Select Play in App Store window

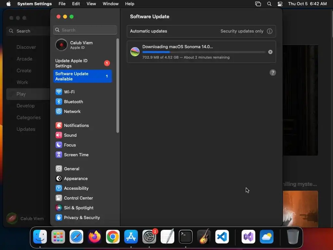click(x=28, y=94)
